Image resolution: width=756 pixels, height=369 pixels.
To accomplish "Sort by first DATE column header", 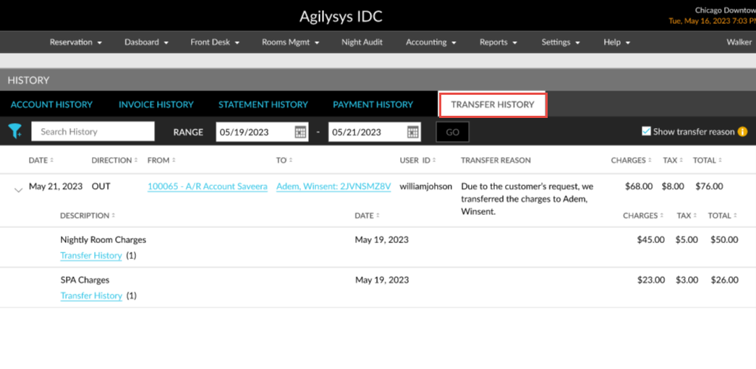I will (x=41, y=160).
